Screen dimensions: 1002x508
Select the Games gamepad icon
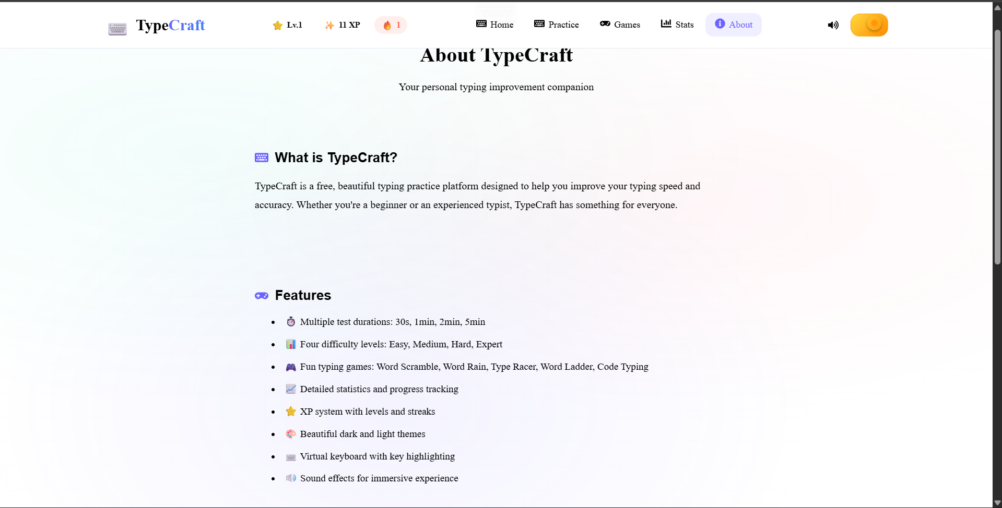605,23
